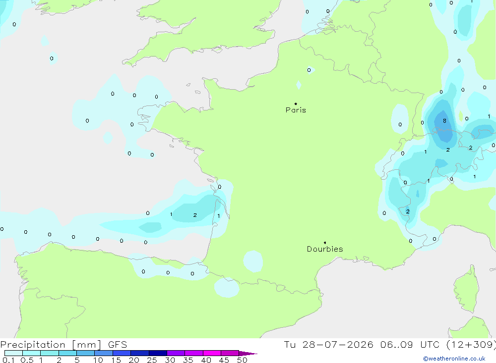The image size is (496, 363).
Task: Click the legend value '50'
Action: tap(242, 360)
